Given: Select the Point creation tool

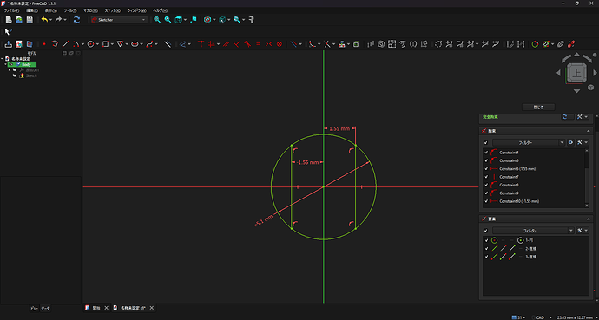Looking at the screenshot, I should 44,44.
